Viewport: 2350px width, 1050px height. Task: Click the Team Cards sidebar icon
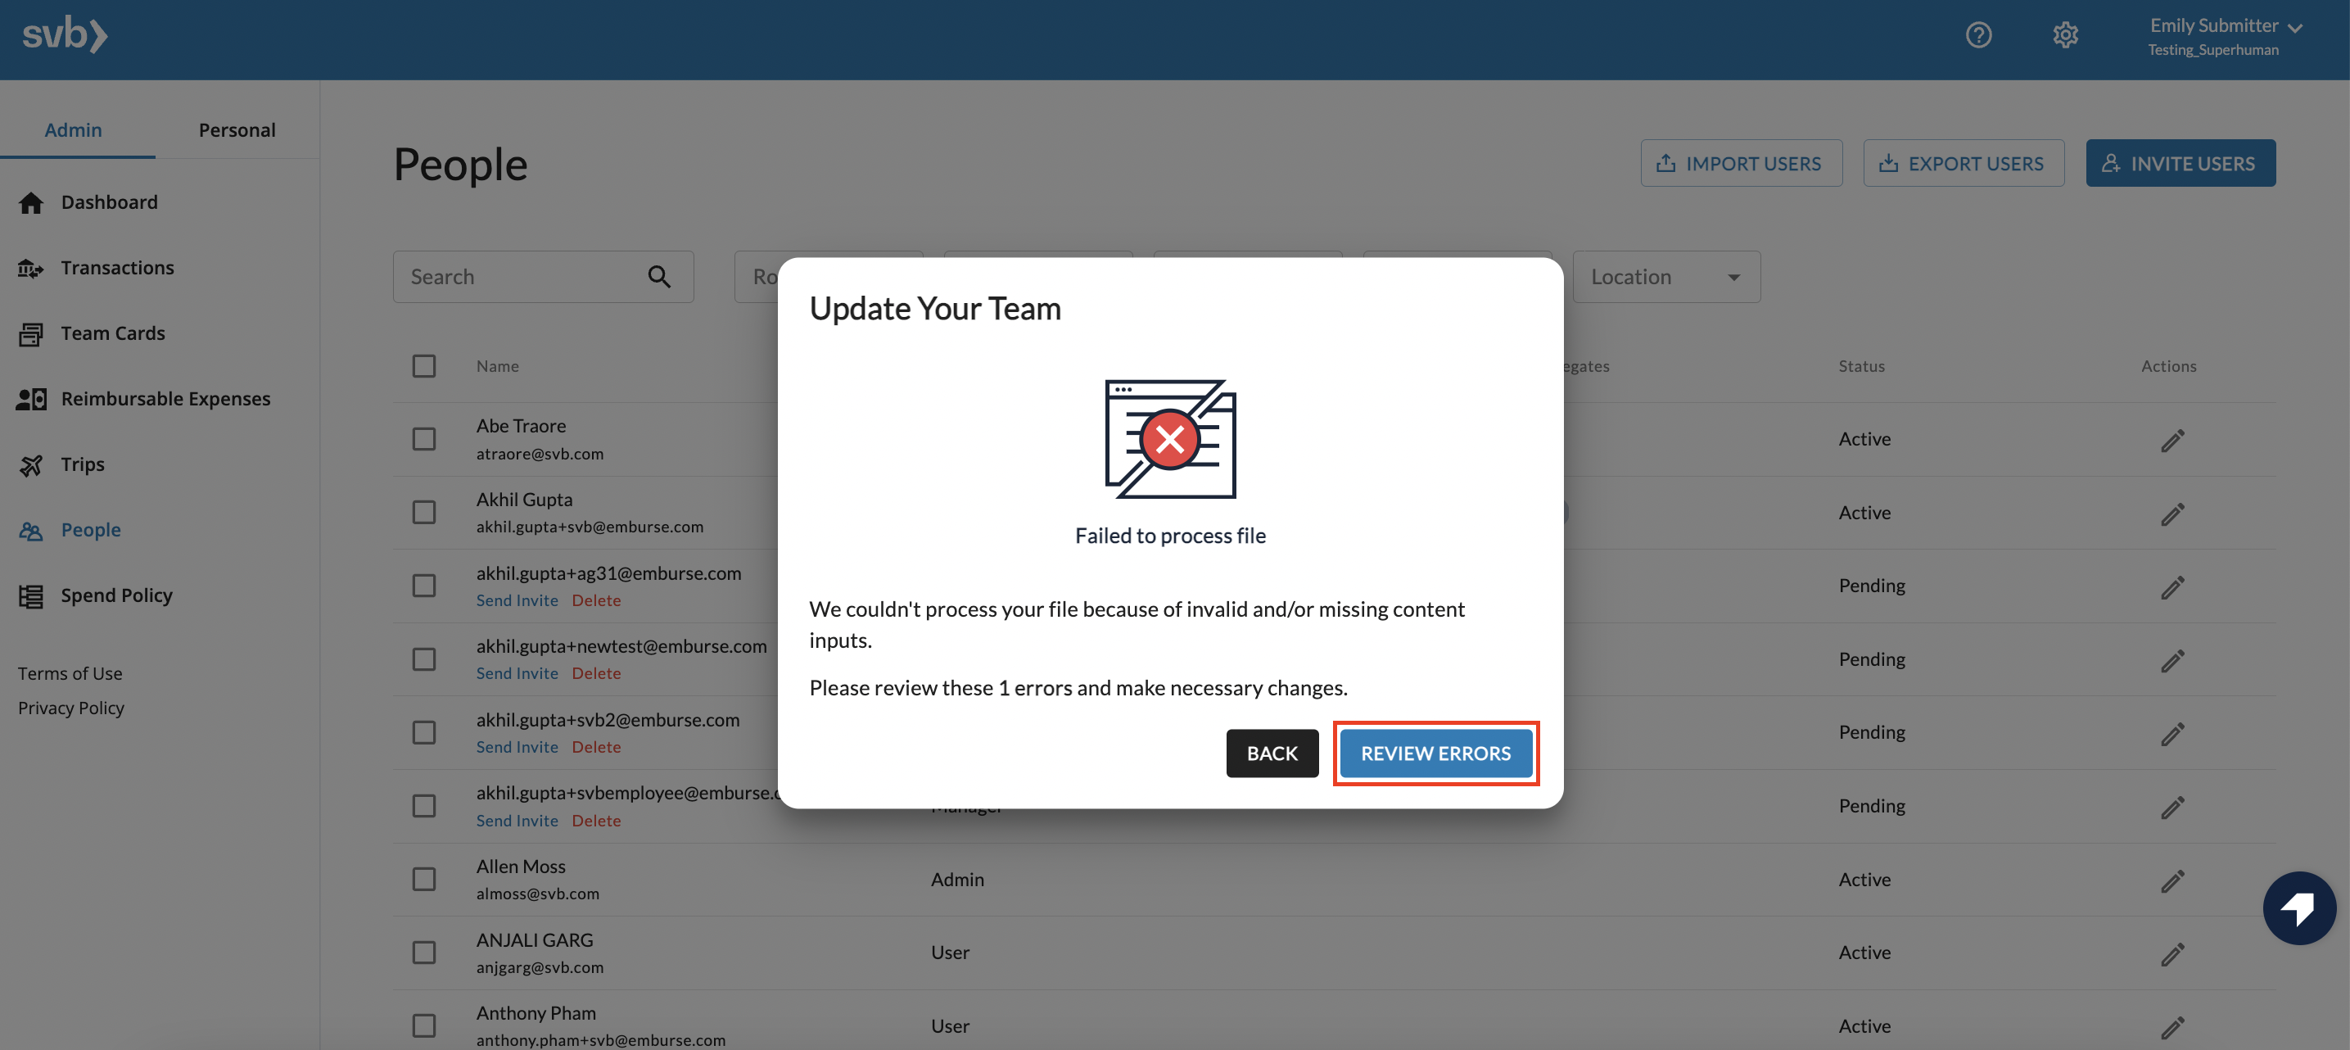point(30,333)
